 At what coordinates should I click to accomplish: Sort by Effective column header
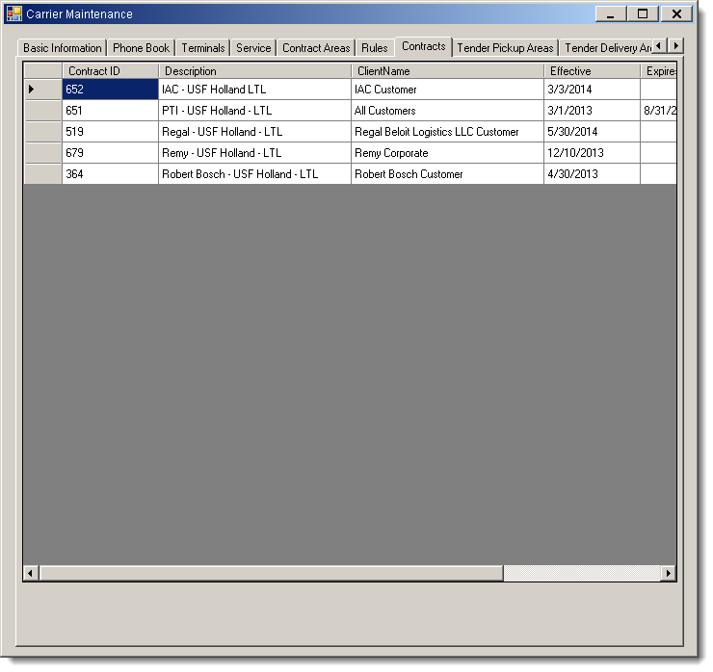pos(592,71)
